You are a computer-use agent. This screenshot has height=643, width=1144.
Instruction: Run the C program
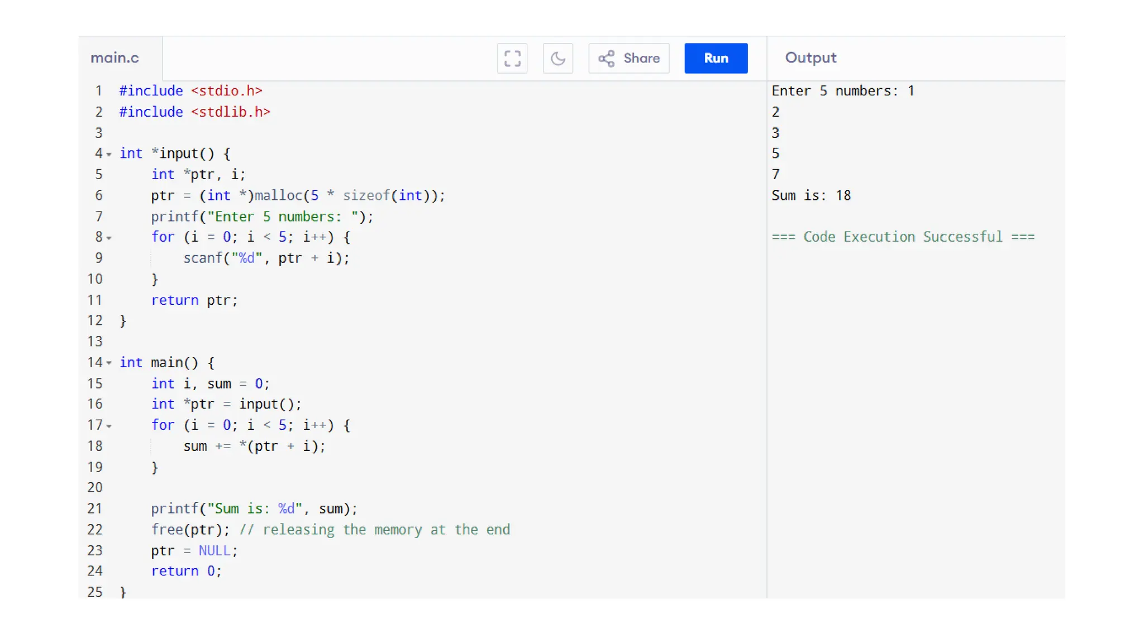[716, 58]
